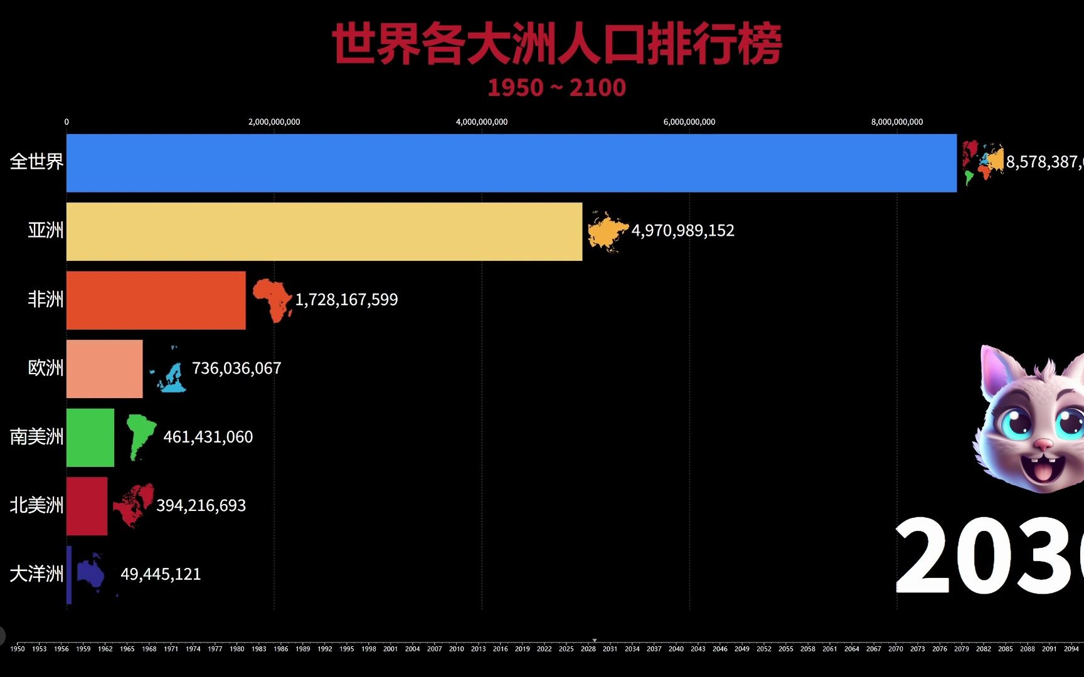Image resolution: width=1084 pixels, height=677 pixels.
Task: Click the red-orange Africa map icon
Action: click(x=272, y=301)
